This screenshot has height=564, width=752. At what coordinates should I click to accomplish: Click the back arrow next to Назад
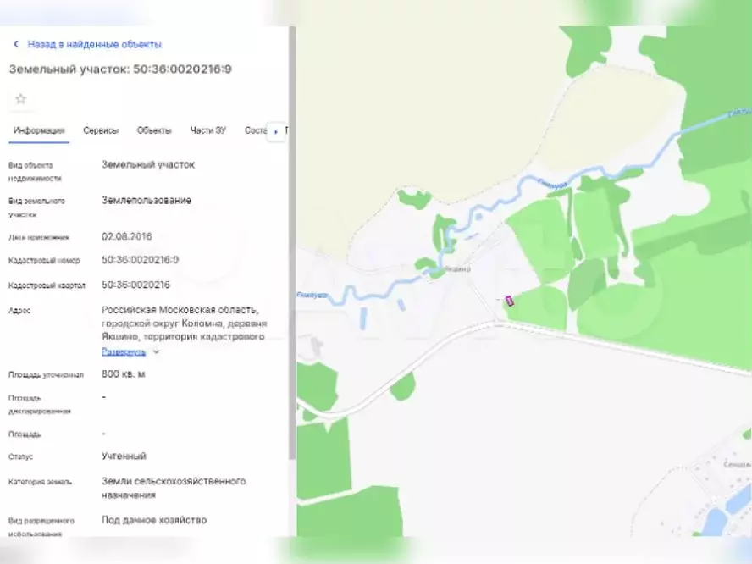click(x=16, y=44)
